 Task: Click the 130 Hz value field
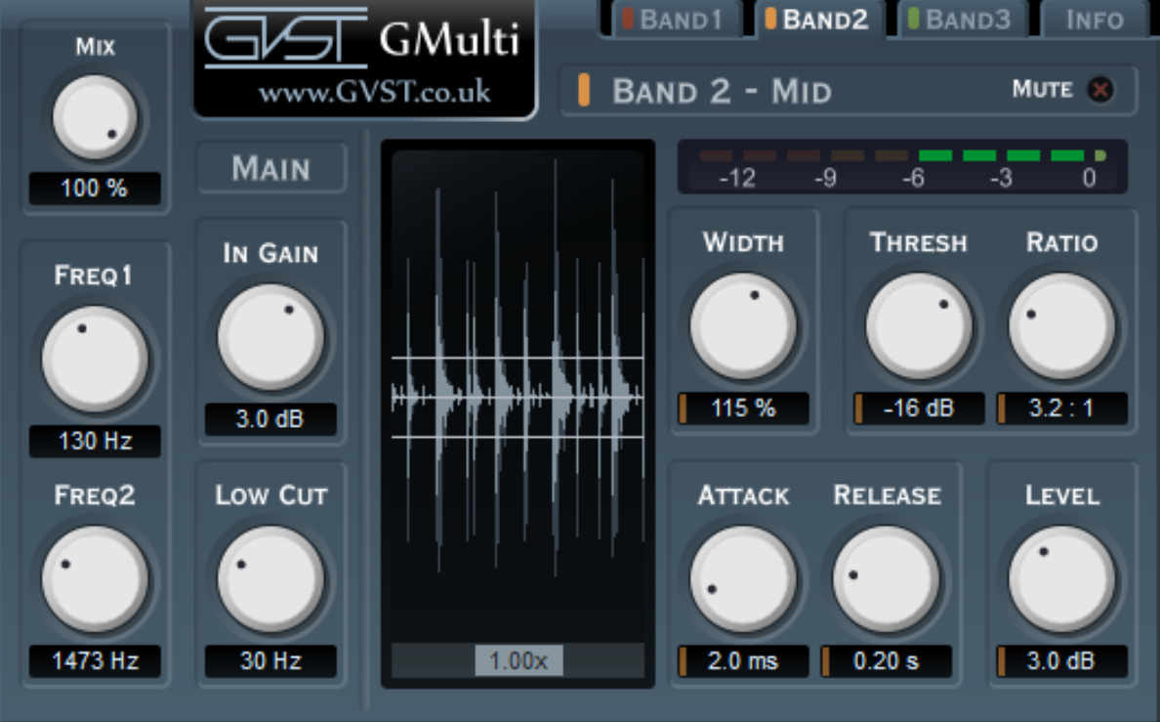[x=95, y=441]
